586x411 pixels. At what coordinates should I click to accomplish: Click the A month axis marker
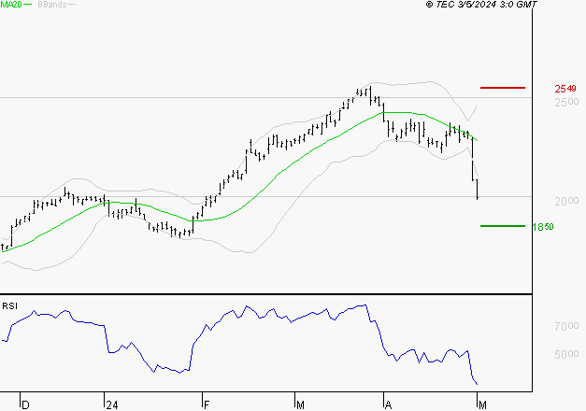(388, 405)
